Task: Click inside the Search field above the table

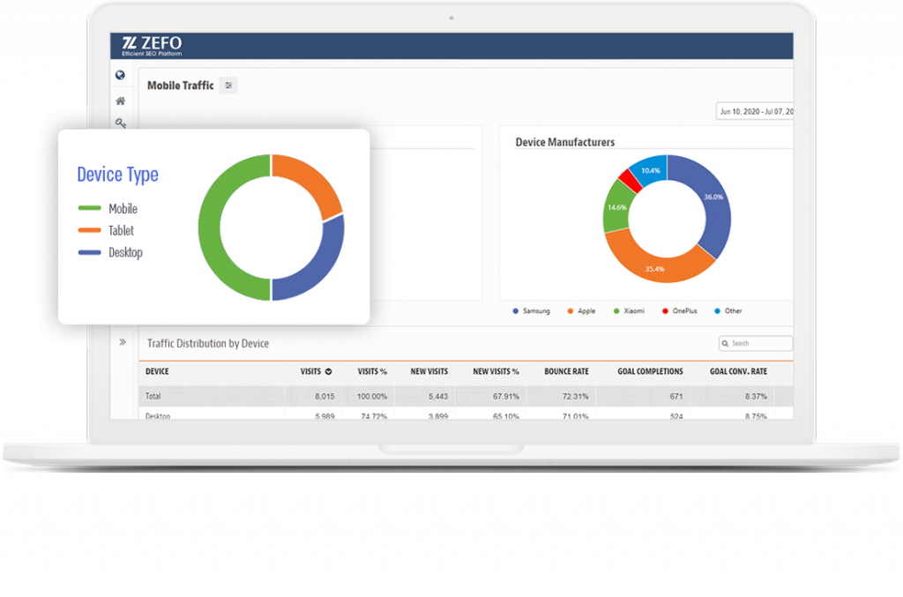Action: point(757,343)
